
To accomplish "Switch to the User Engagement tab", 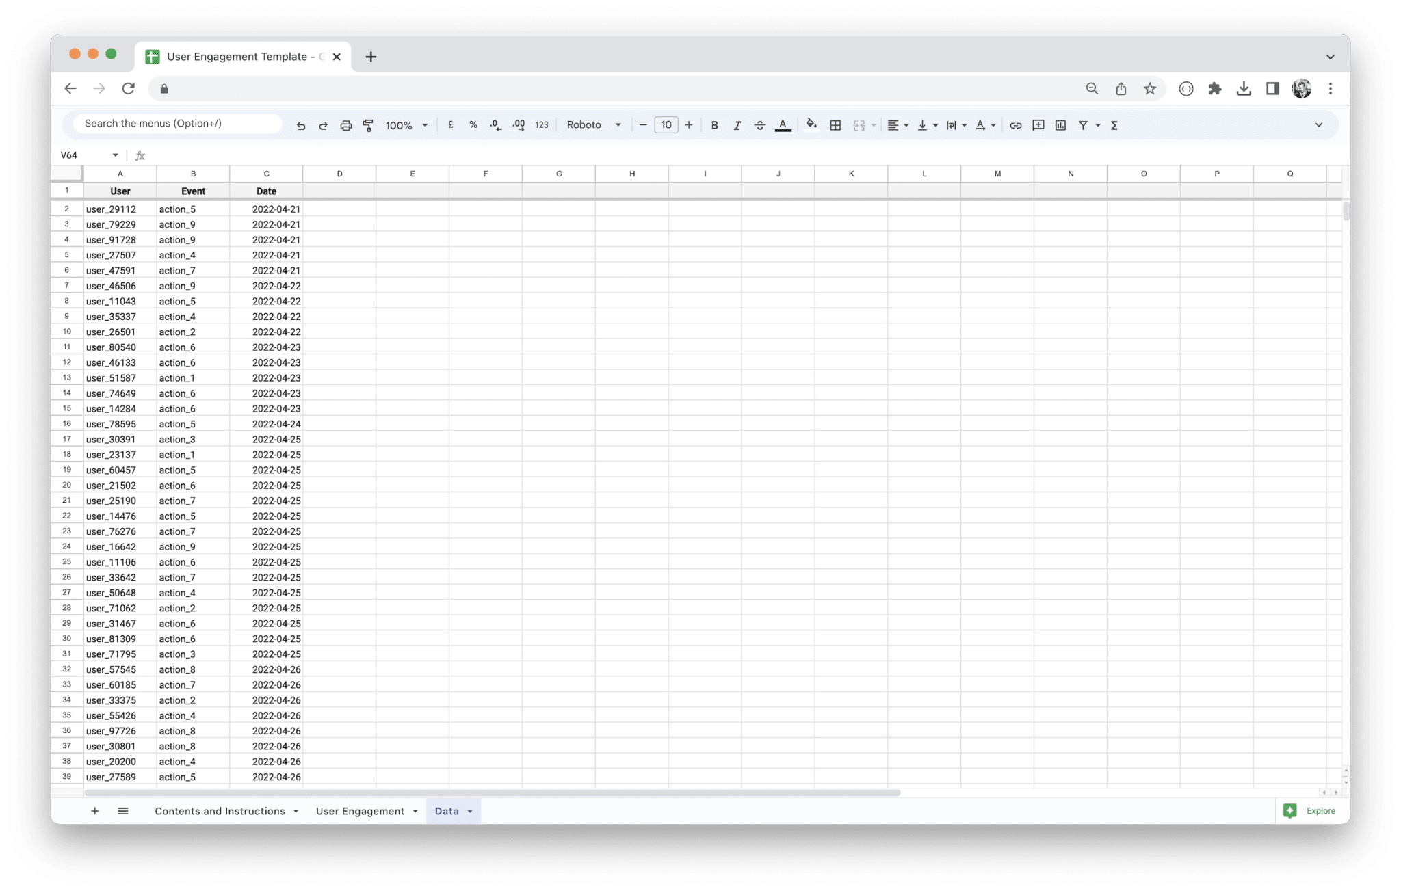I will 361,811.
